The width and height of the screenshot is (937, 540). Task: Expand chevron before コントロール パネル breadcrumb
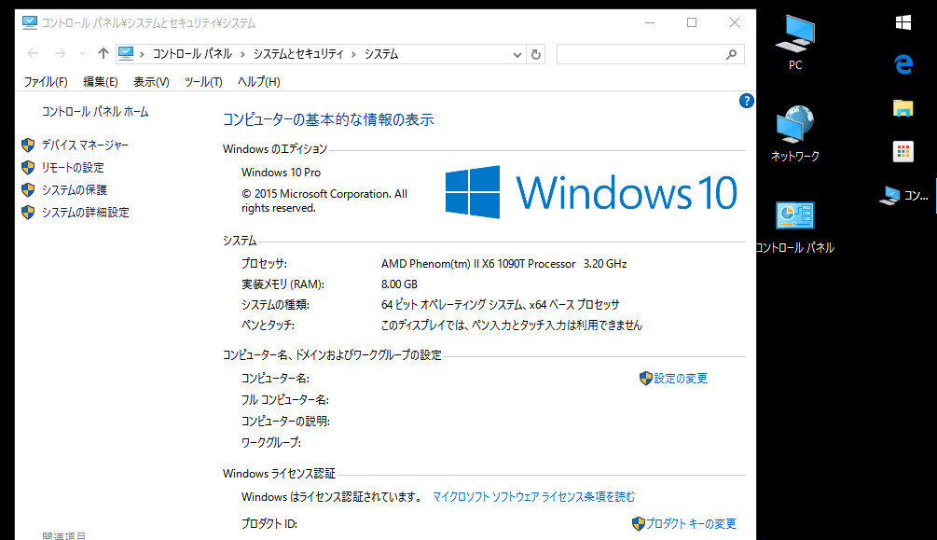(143, 54)
